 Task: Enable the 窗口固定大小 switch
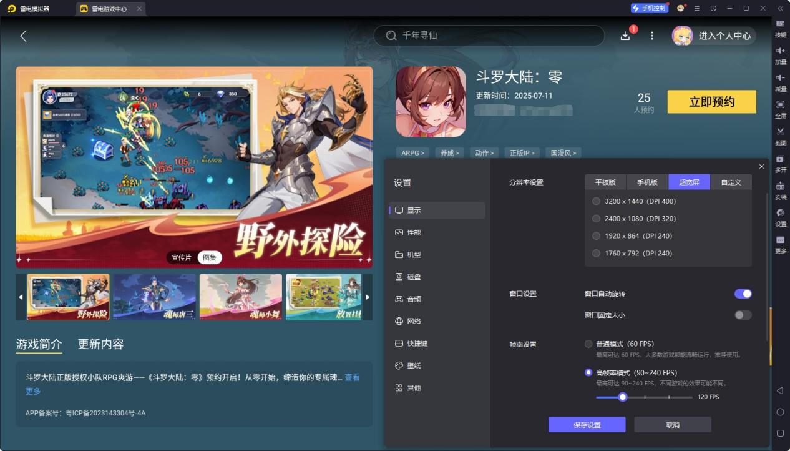743,315
